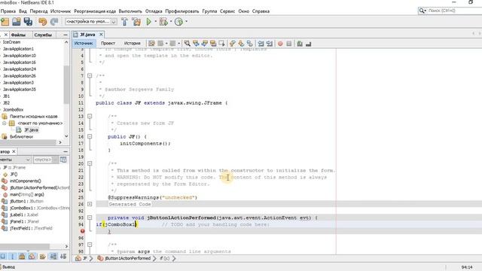Viewport: 482px width, 271px height.
Task: Click the Debug Project icon
Action: point(163,22)
